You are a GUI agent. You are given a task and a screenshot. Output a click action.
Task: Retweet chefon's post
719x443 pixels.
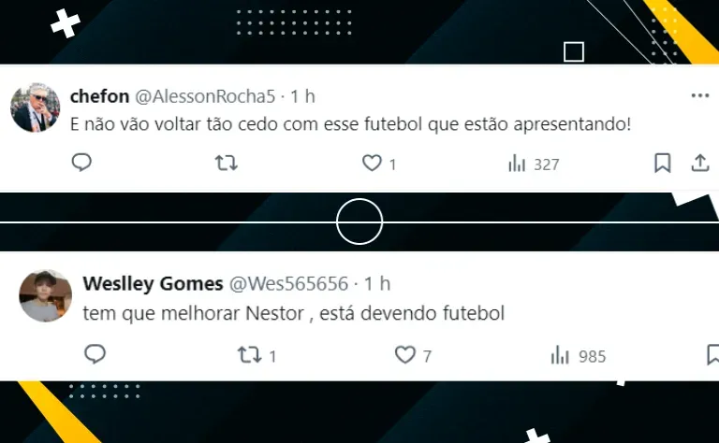coord(227,163)
